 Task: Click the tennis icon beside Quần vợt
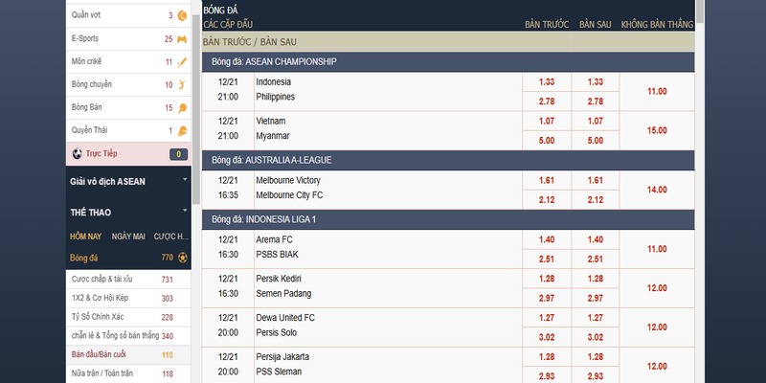pos(182,15)
